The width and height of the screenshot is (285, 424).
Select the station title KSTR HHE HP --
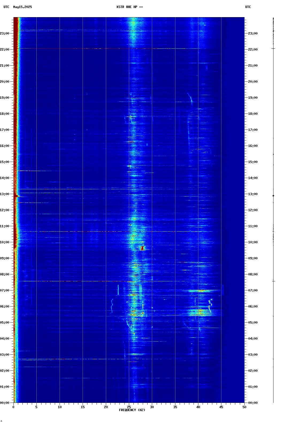pyautogui.click(x=130, y=7)
